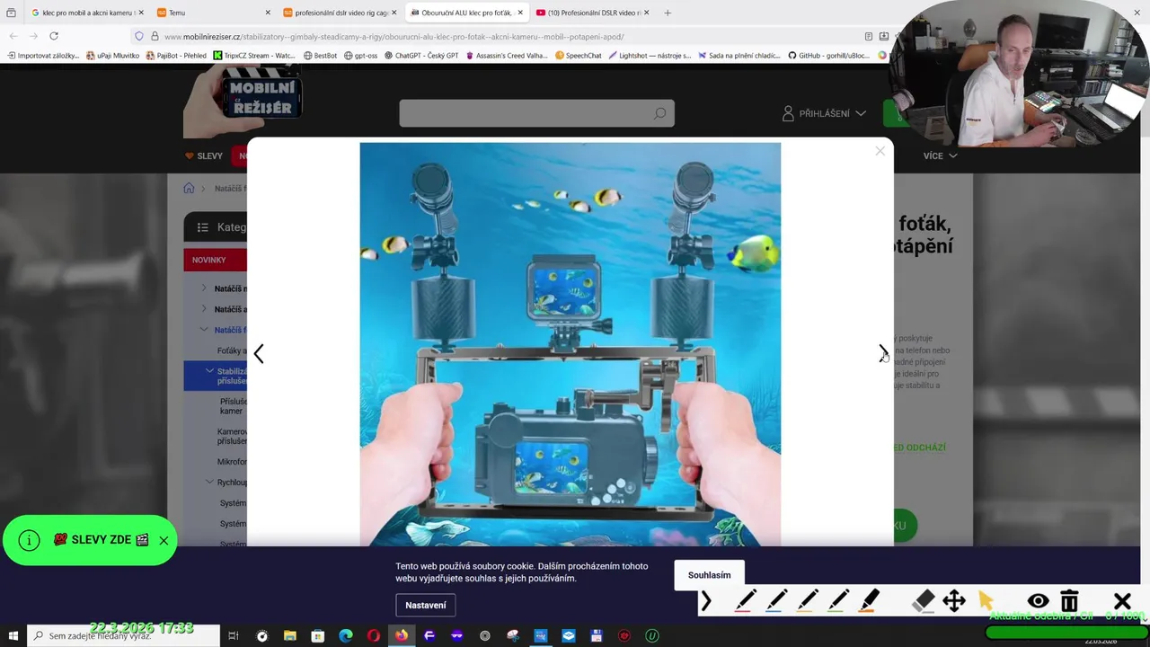Collapse the Rychloup subcategory chevron
1150x647 pixels.
click(x=209, y=483)
